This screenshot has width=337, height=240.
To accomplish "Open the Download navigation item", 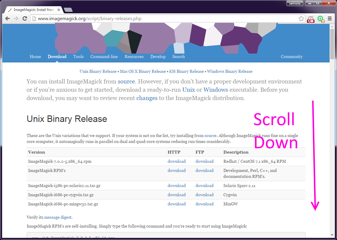I will [57, 57].
